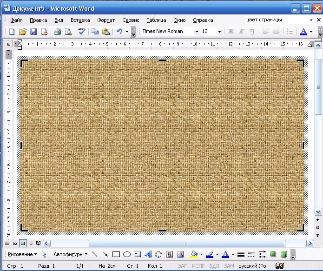Insert WordArt object
Screen dimensions: 323x271
coord(148,254)
